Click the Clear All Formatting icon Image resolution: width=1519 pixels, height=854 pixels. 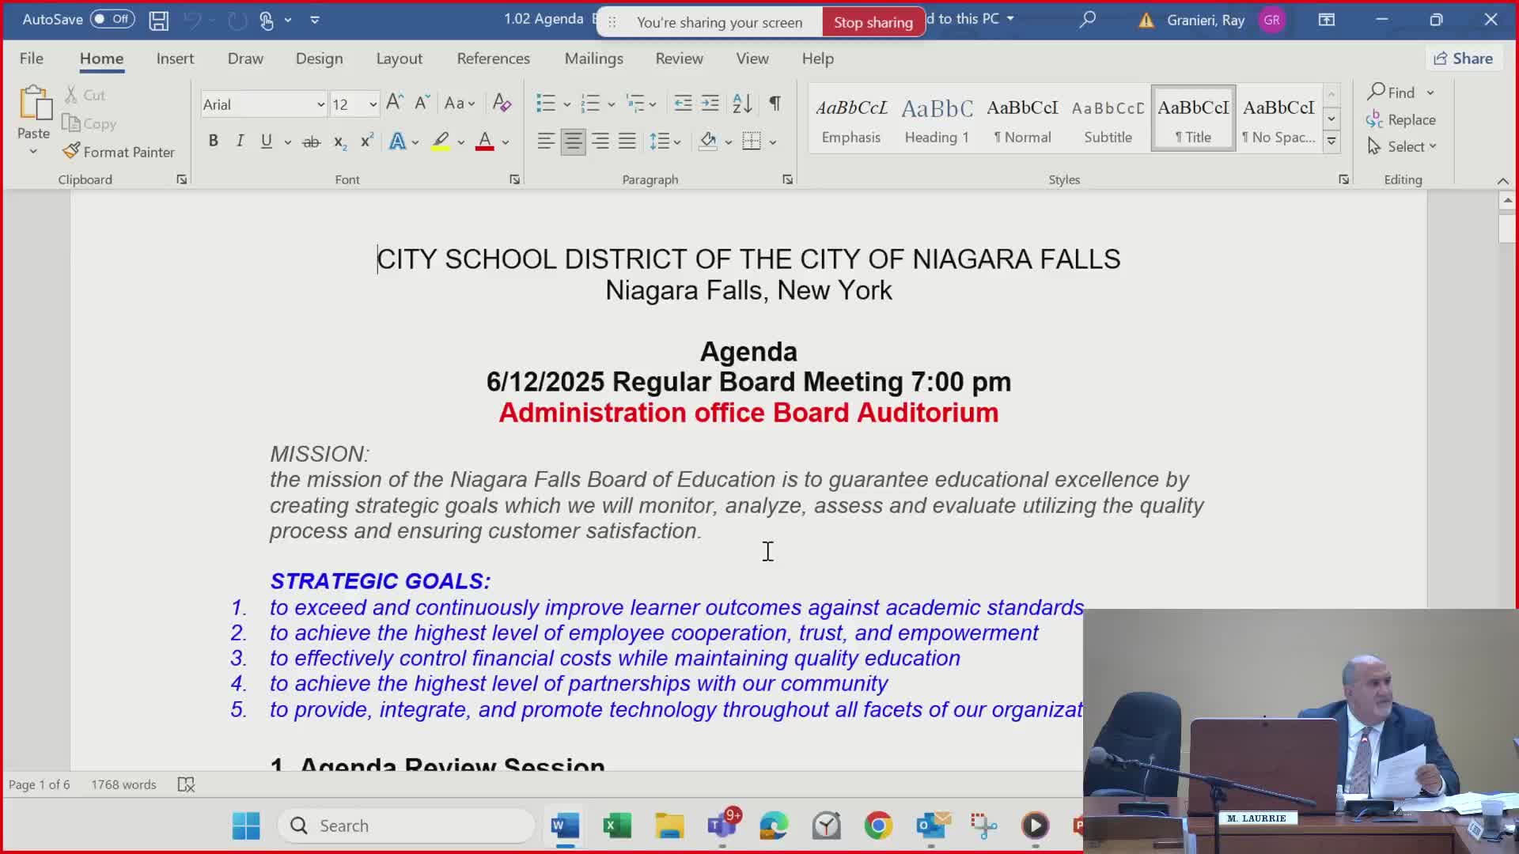(502, 103)
